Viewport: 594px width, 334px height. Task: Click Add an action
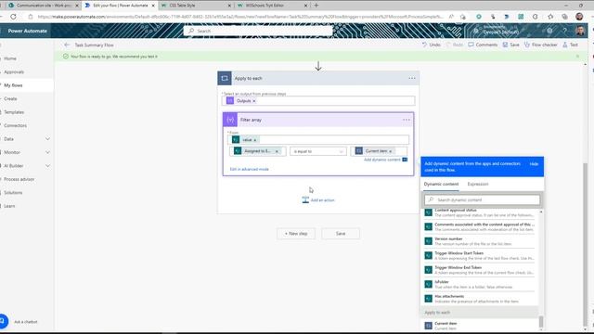(x=318, y=200)
